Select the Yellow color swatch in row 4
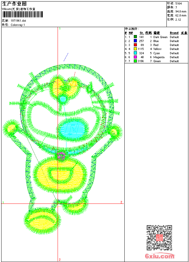Screen dimensions: 189x262 click(x=135, y=49)
